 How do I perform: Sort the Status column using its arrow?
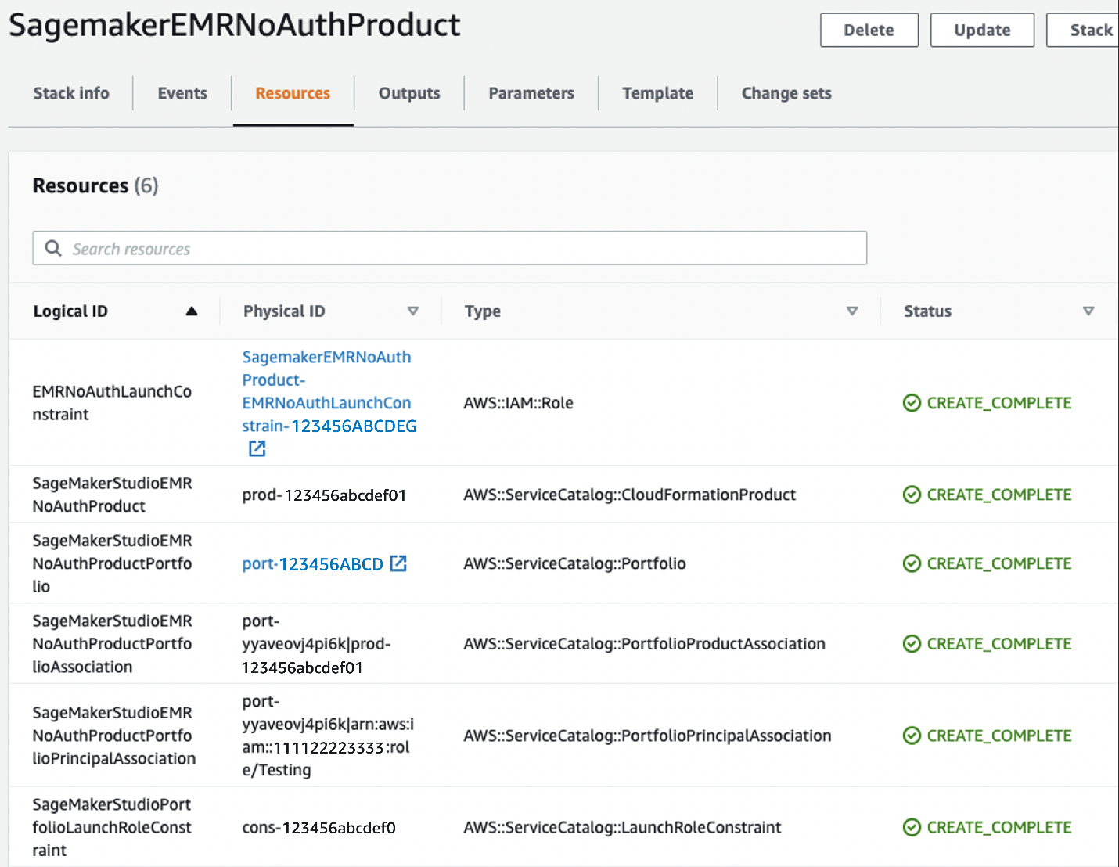pos(1088,311)
